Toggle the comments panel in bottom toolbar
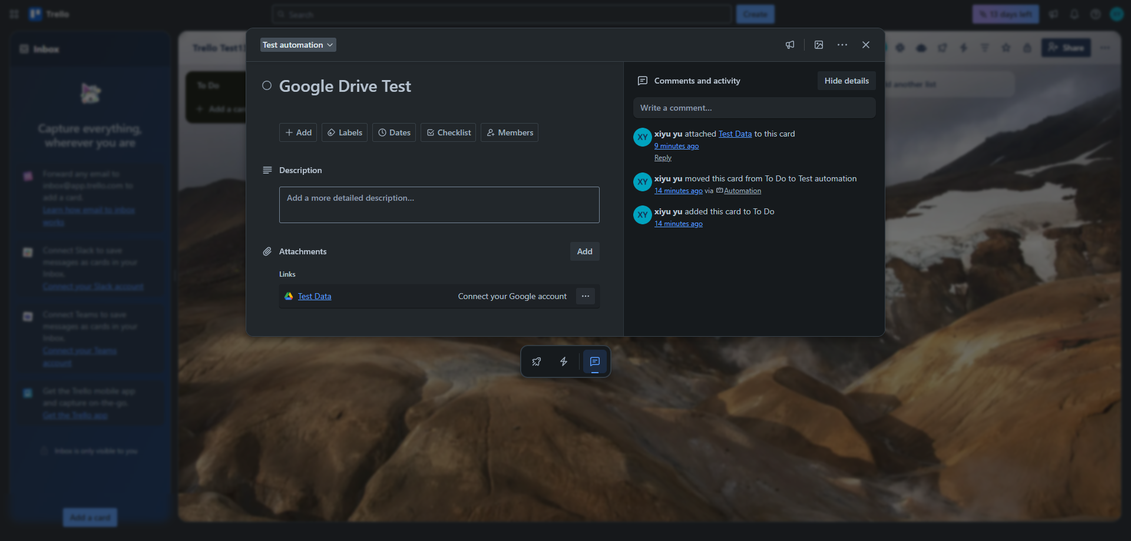Viewport: 1131px width, 541px height. [x=595, y=361]
